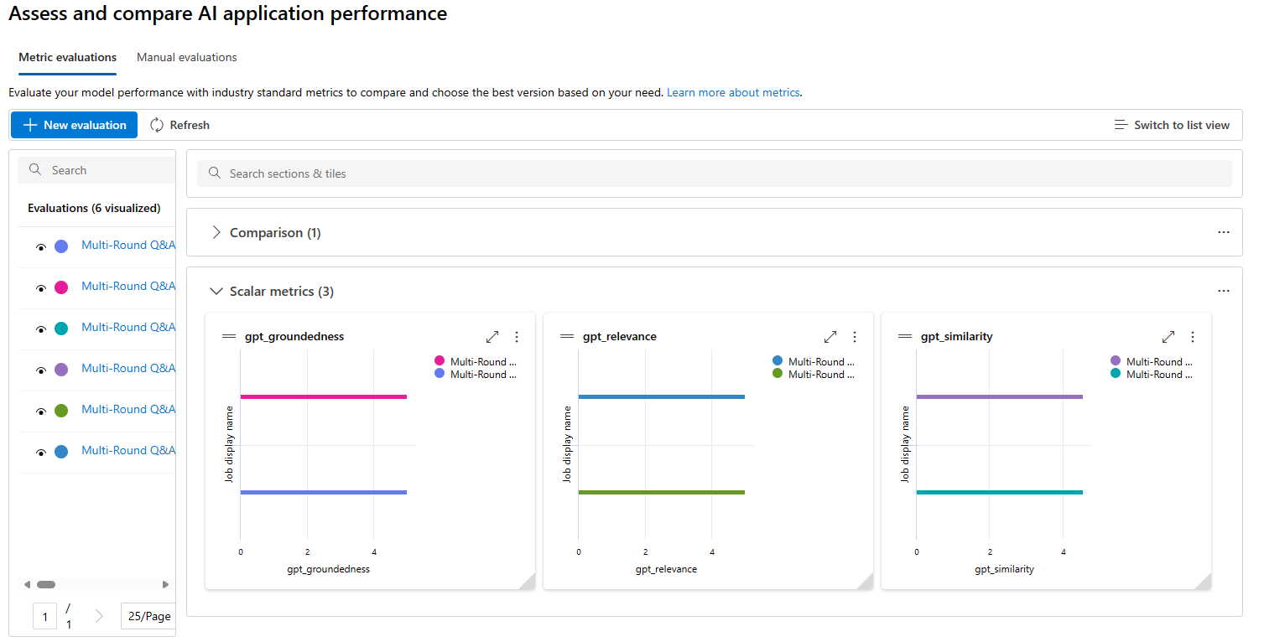This screenshot has height=642, width=1264.
Task: Toggle visibility of blue-violet dot evaluation
Action: pos(40,246)
